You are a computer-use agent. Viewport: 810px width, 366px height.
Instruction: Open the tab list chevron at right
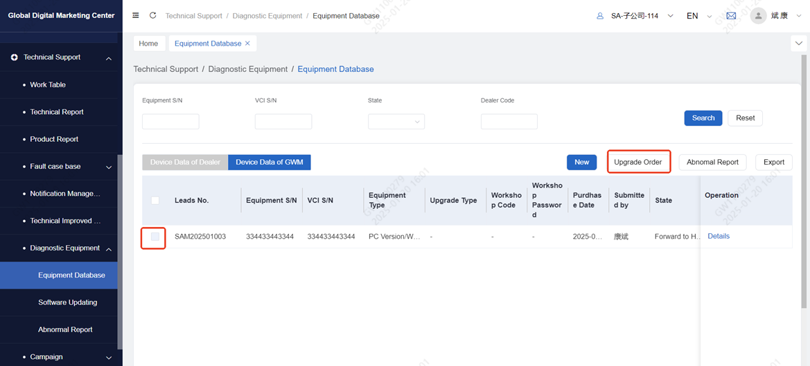[x=799, y=44]
